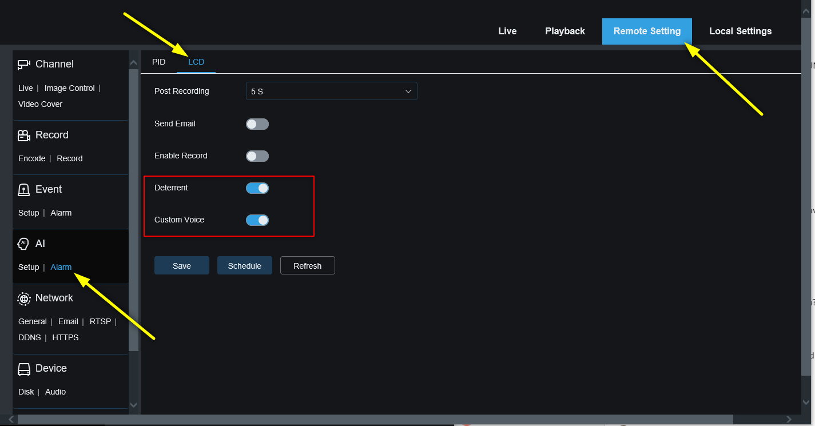
Task: Open Live under Channel section
Action: pos(26,88)
